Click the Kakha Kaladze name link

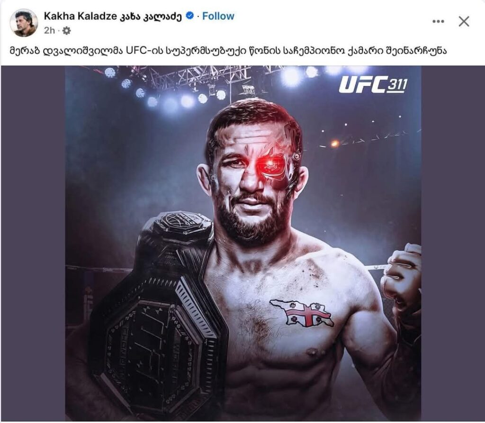[113, 16]
